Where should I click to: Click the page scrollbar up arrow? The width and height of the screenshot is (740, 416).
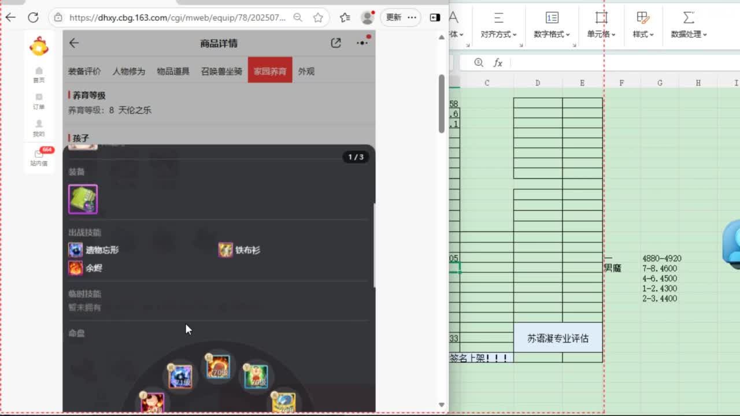tap(442, 37)
